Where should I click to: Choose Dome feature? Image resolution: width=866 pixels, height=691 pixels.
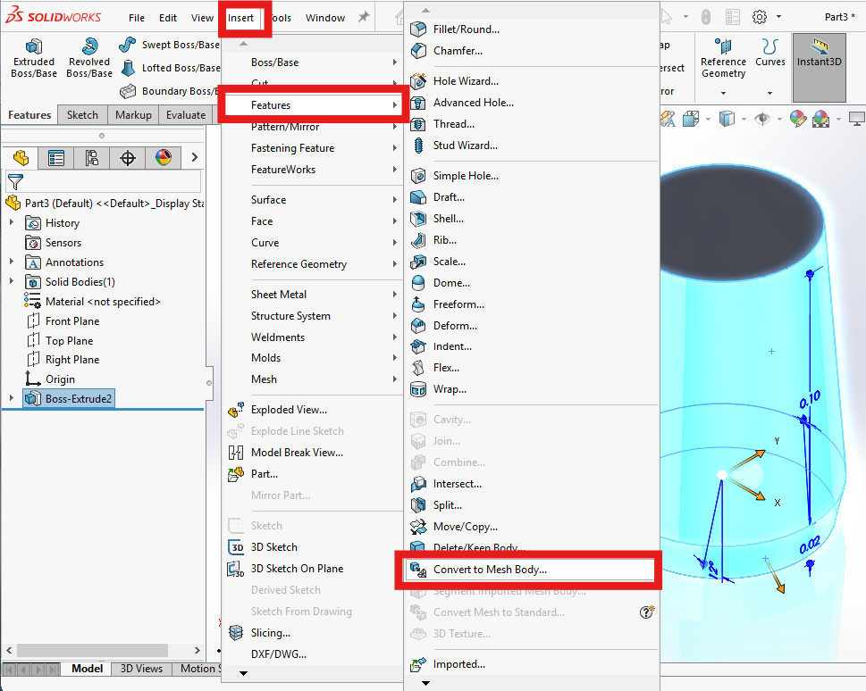pos(533,283)
